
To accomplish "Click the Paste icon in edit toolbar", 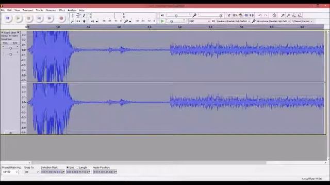I will [240, 15].
